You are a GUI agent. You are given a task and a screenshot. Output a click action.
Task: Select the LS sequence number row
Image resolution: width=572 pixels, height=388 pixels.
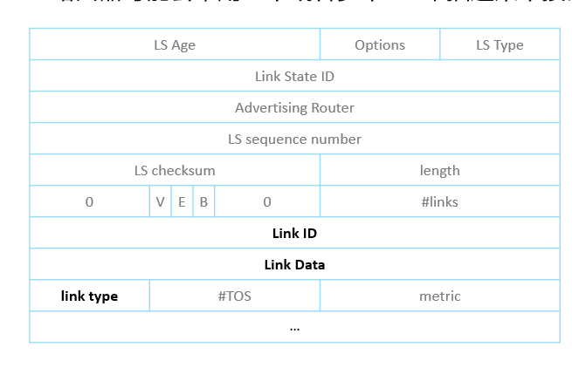295,139
